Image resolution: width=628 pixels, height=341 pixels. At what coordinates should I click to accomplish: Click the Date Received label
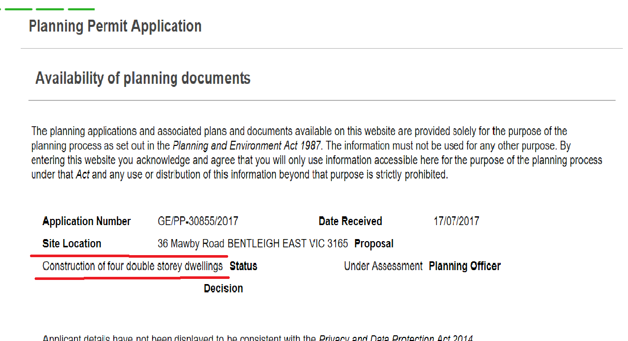coord(350,221)
